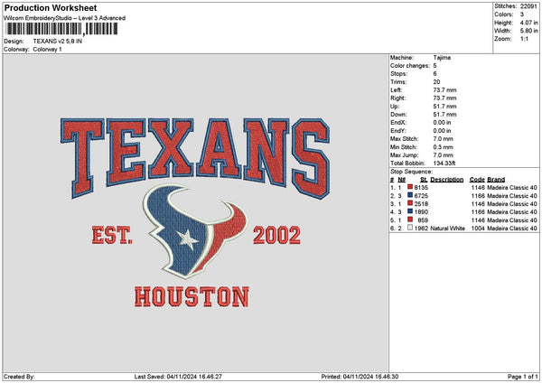Click the 'Brand' column header
This screenshot has height=383, width=542.
[496, 180]
